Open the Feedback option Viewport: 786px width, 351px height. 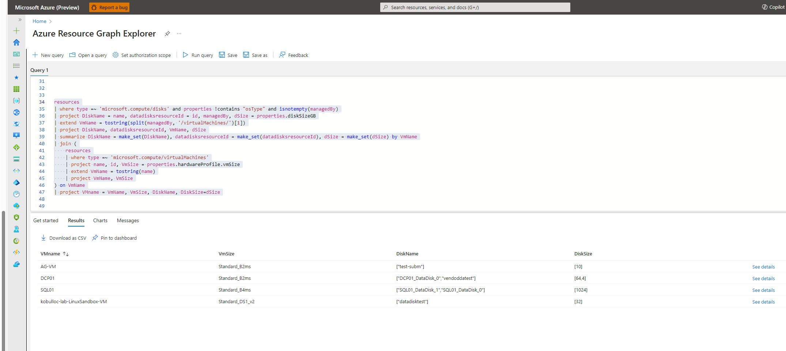294,55
